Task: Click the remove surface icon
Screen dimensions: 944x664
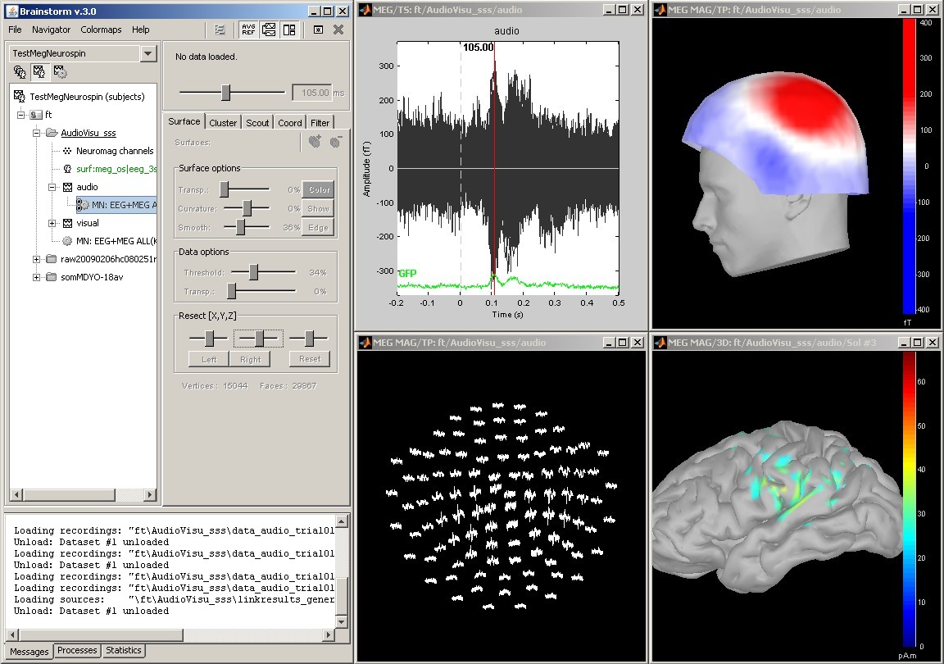Action: (x=335, y=142)
